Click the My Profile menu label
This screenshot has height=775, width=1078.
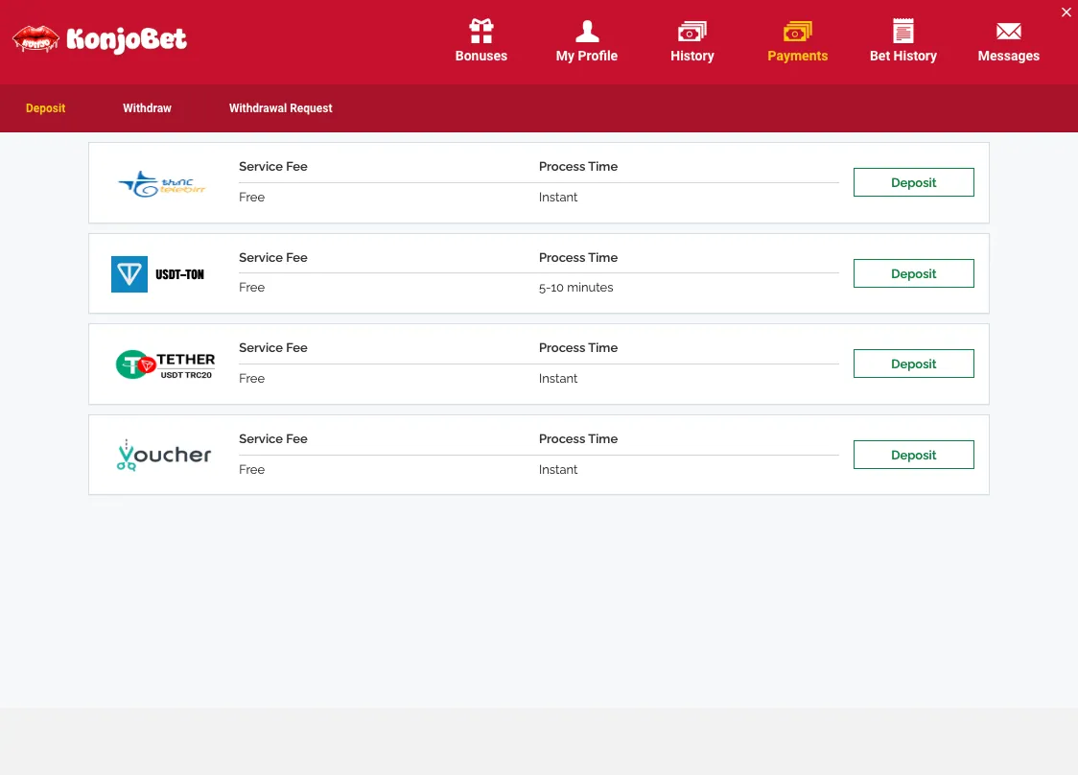pos(586,56)
